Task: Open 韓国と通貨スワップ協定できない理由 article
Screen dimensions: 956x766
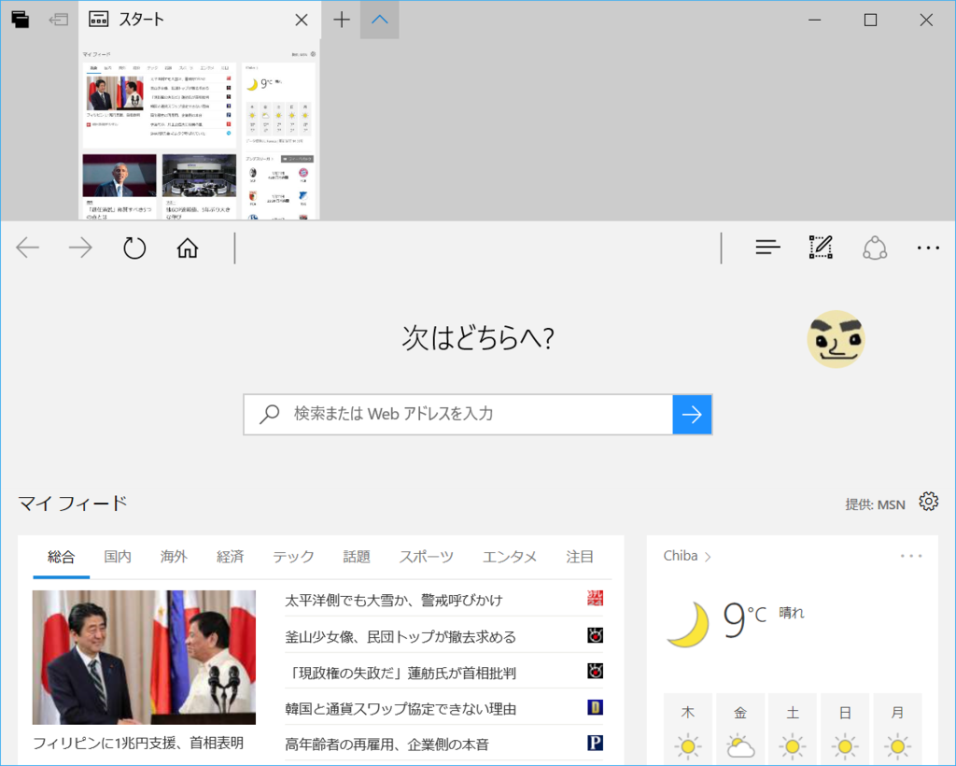Action: point(401,709)
